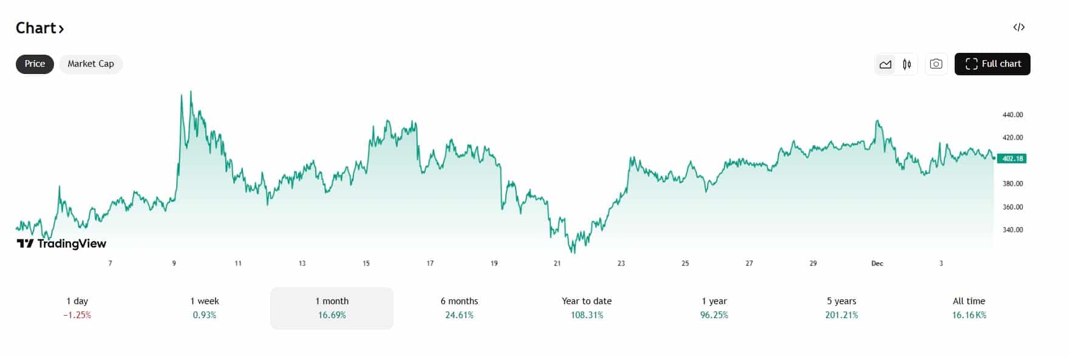Switch to Market Cap view
Viewport: 1070px width, 357px height.
pyautogui.click(x=90, y=64)
